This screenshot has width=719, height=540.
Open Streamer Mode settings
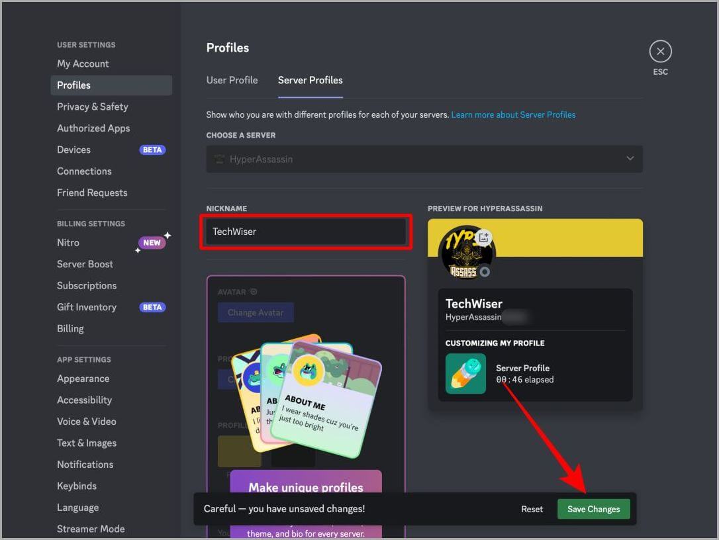pos(111,529)
